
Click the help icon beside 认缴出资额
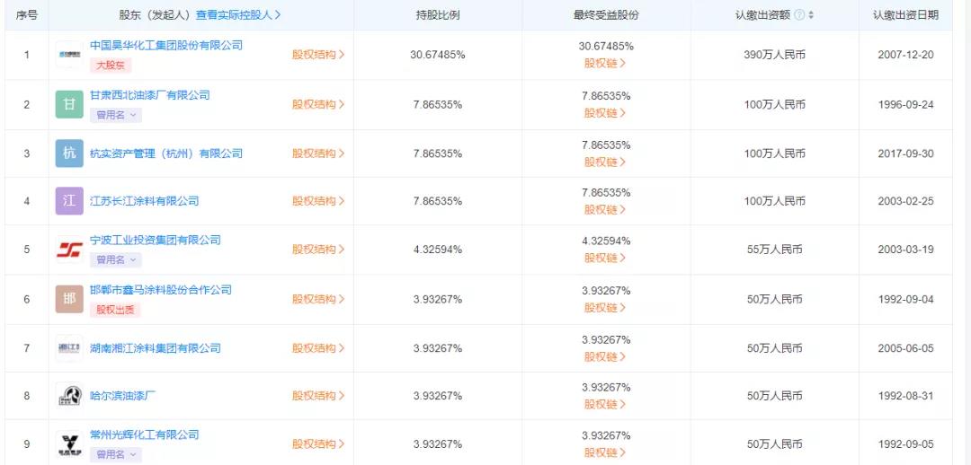(x=799, y=15)
